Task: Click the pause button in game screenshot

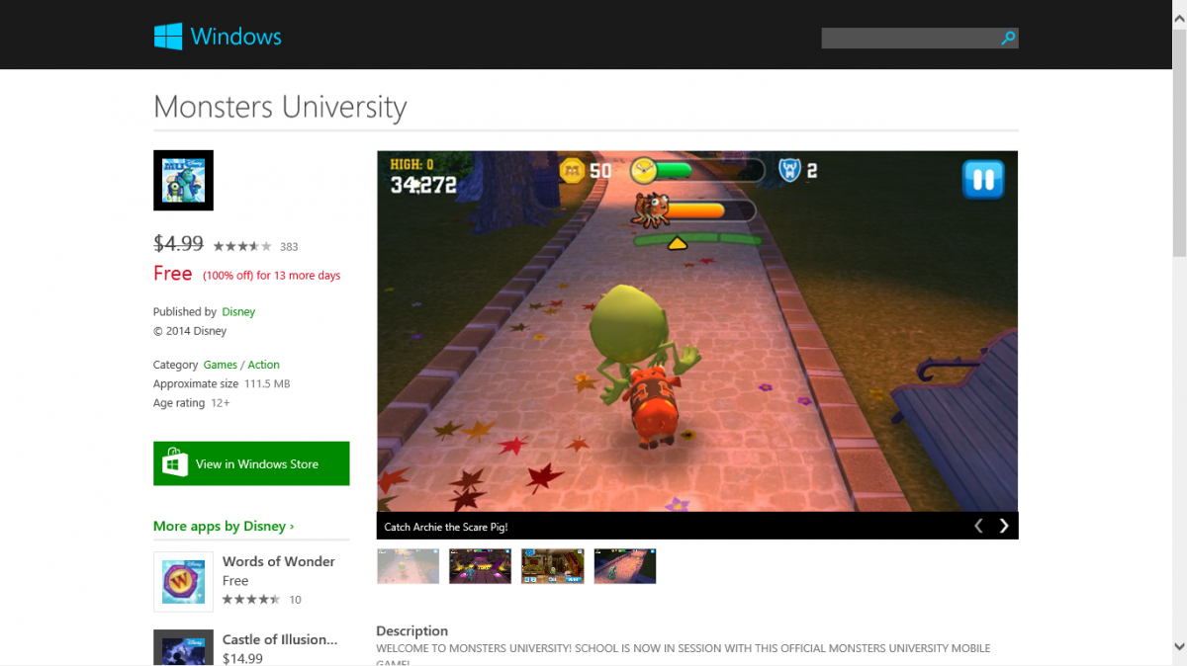Action: (983, 180)
